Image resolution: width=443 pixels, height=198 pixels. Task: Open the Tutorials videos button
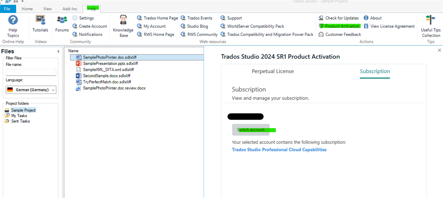(x=40, y=24)
